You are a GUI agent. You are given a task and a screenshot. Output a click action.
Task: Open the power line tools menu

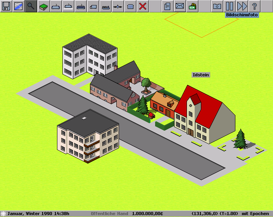pos(118,6)
